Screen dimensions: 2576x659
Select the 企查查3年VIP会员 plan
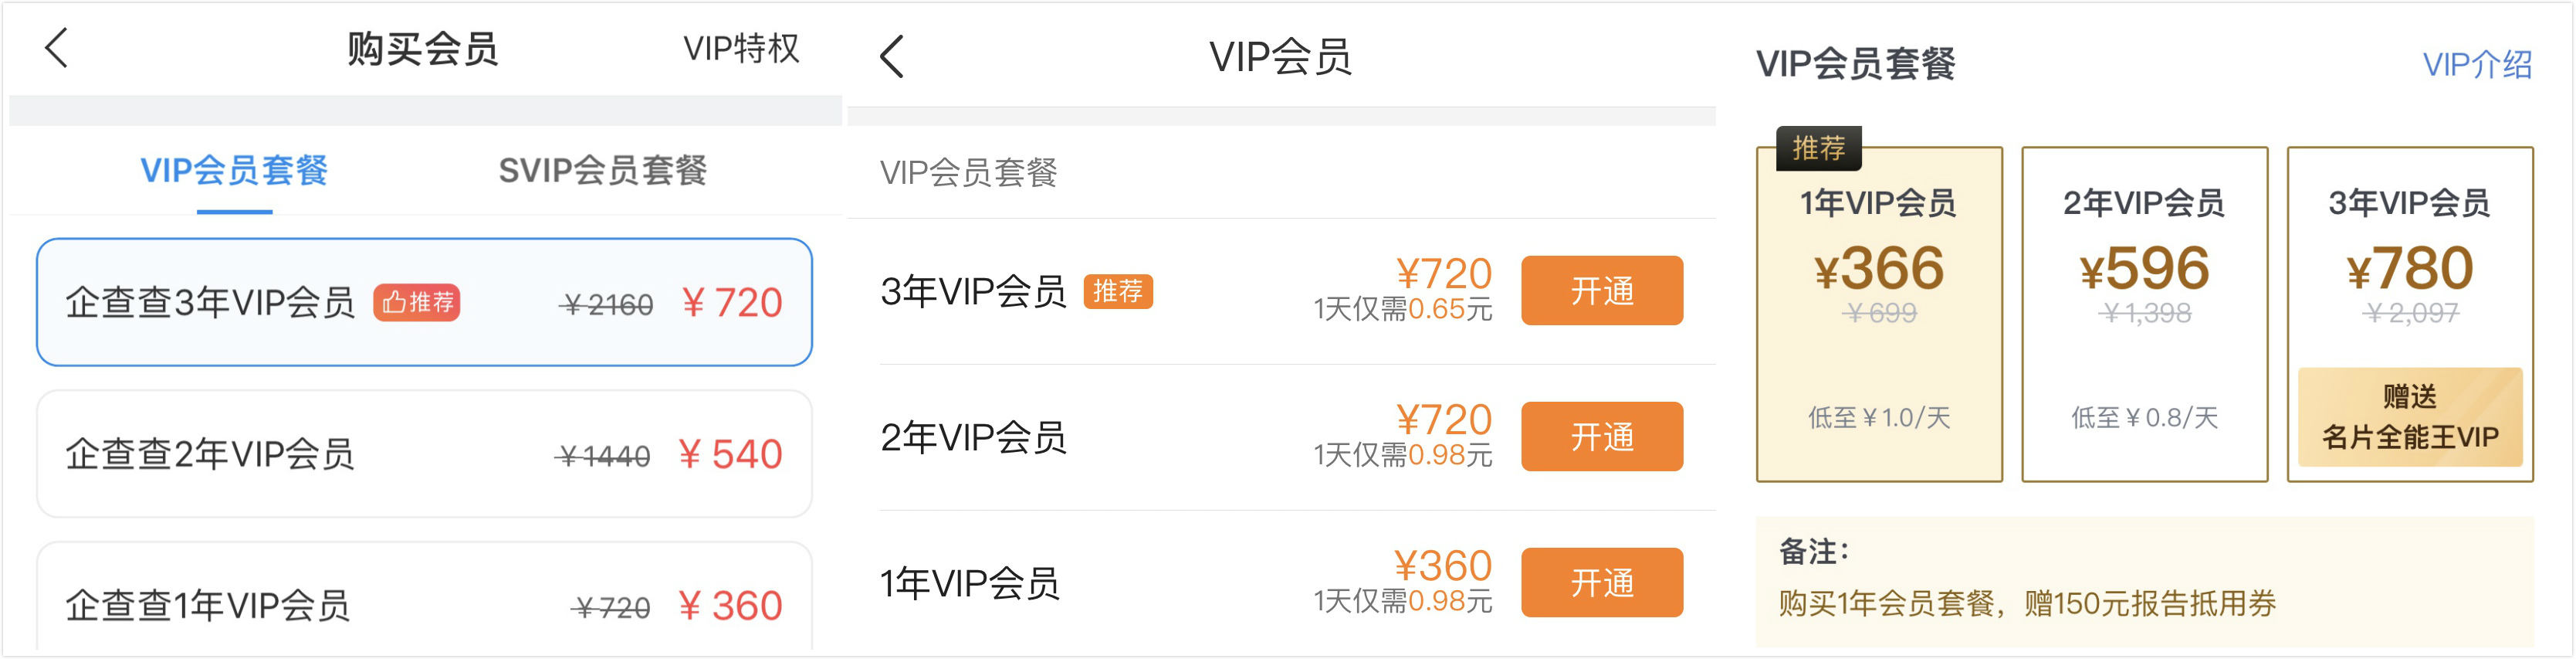(424, 302)
